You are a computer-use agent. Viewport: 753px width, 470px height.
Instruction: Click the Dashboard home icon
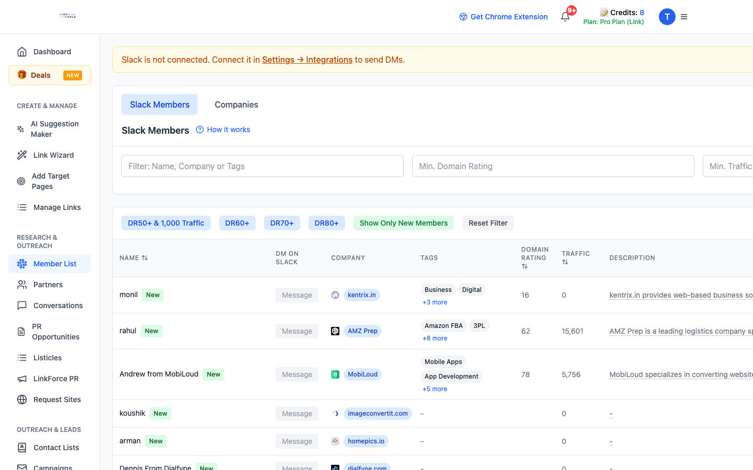pyautogui.click(x=22, y=52)
